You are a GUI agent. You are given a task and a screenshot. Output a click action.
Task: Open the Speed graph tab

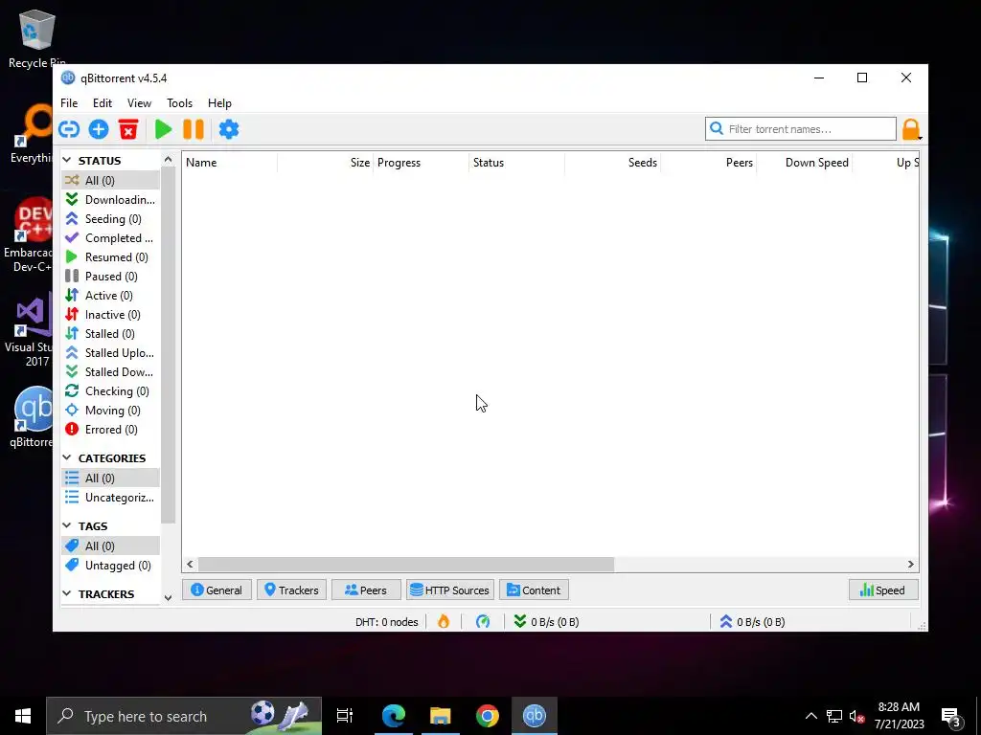[x=882, y=590]
